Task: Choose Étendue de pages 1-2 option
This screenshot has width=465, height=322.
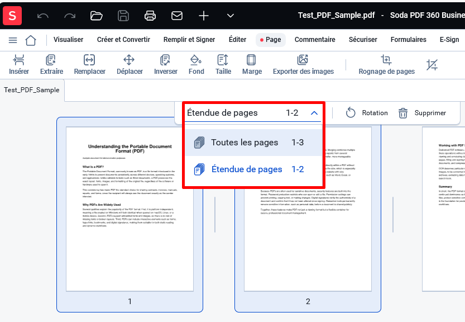Action: [253, 169]
